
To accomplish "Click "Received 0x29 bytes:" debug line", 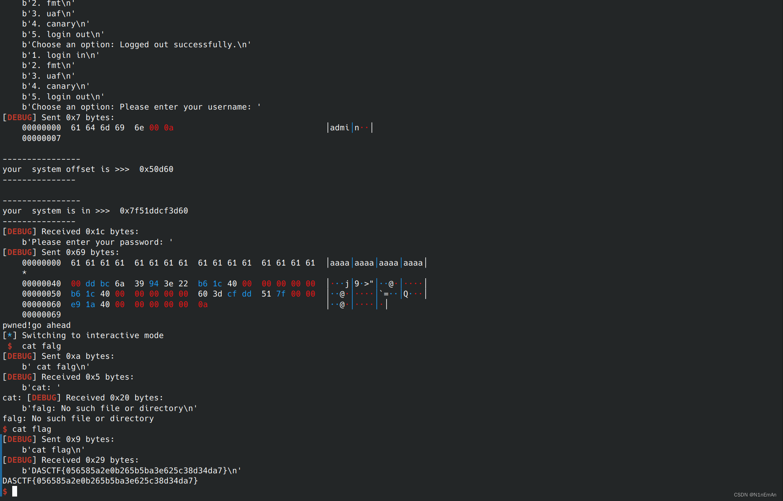I will 71,460.
